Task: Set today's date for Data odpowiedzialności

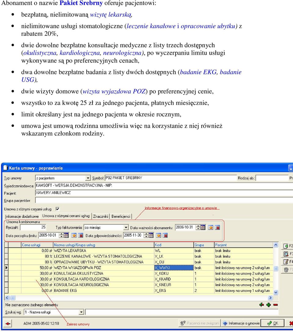Action: coord(158,235)
